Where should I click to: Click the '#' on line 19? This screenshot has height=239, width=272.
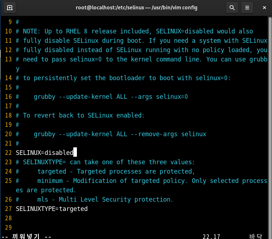[x=17, y=125]
